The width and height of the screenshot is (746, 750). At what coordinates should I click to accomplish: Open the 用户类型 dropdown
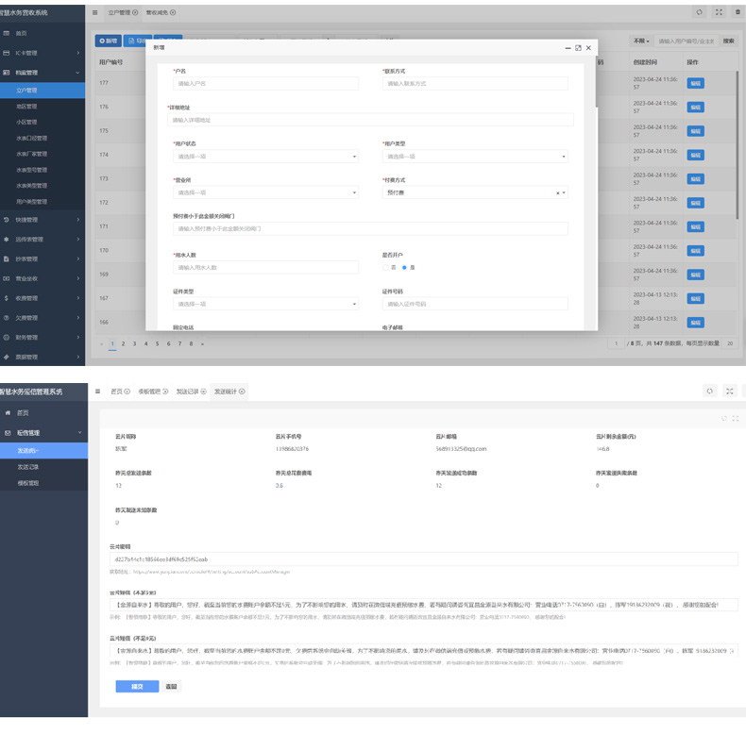click(475, 157)
